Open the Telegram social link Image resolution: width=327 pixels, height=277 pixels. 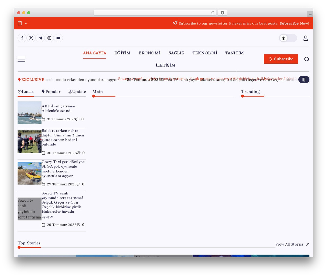pyautogui.click(x=40, y=38)
